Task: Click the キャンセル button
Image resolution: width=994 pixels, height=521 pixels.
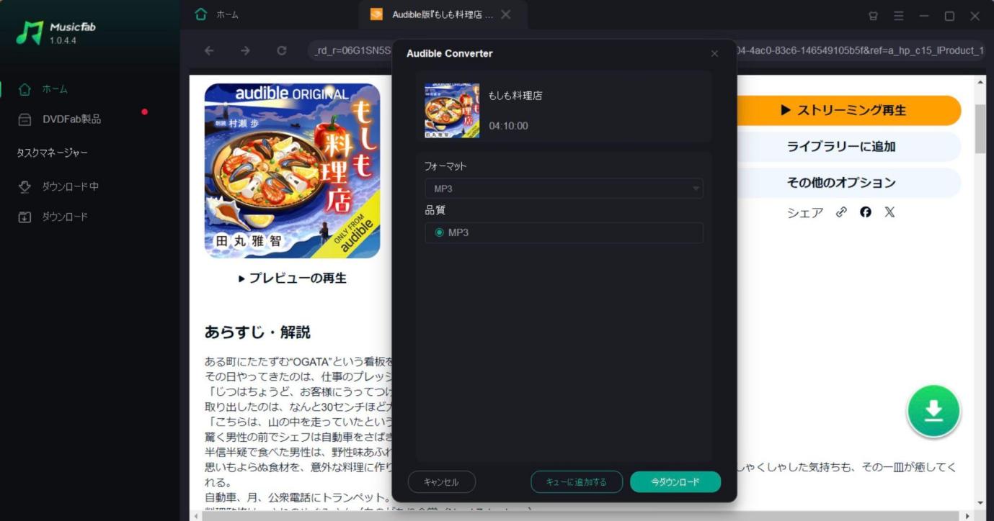Action: 442,482
